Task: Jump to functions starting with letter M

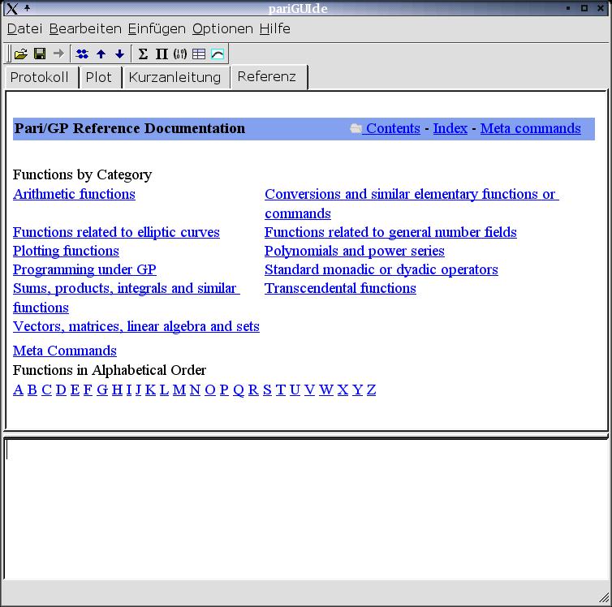Action: click(179, 390)
